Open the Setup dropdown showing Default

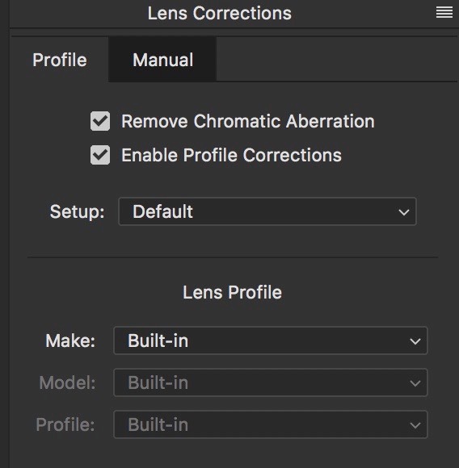[267, 211]
